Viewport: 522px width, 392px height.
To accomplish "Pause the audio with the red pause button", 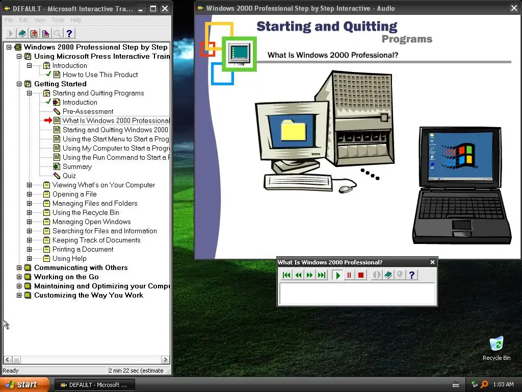I will click(x=349, y=275).
